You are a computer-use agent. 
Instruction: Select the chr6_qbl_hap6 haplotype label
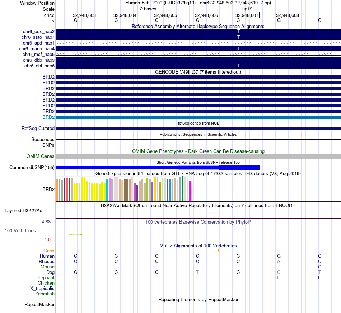(x=39, y=66)
